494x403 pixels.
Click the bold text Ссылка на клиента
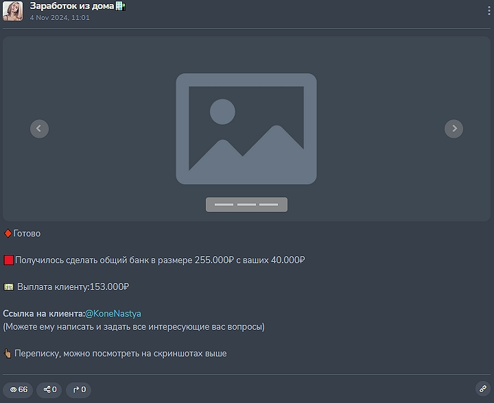[44, 313]
